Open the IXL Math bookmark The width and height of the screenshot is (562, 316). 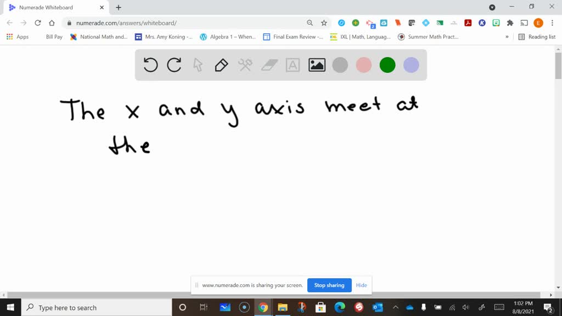(x=360, y=37)
